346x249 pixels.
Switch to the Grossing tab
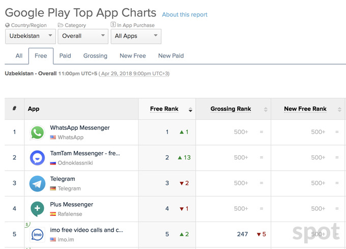click(x=95, y=56)
